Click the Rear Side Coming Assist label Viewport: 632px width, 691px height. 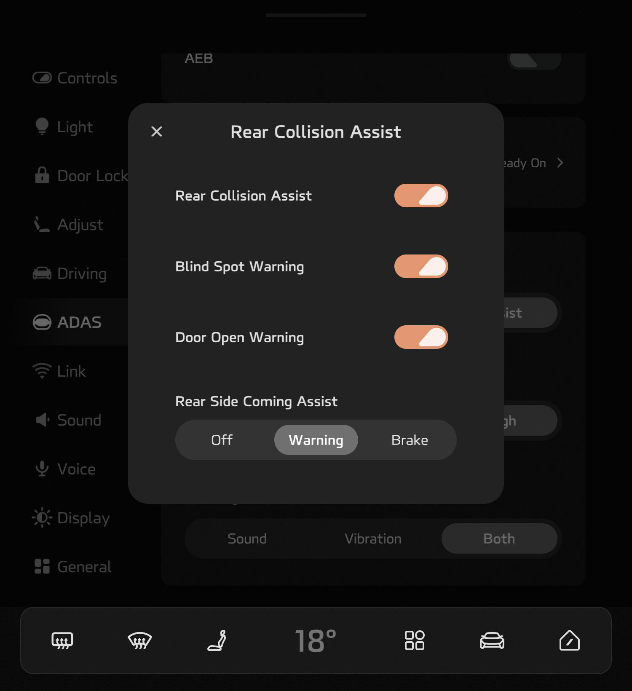coord(256,402)
